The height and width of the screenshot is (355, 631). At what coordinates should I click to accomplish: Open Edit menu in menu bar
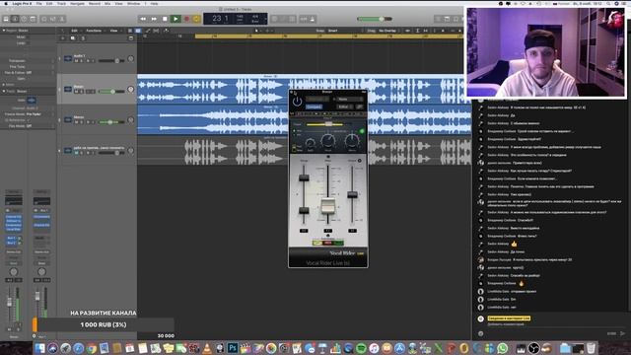pos(49,4)
